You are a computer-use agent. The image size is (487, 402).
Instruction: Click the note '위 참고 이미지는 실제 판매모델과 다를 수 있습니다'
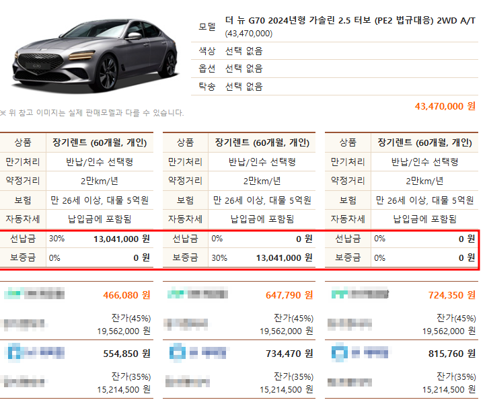click(96, 113)
